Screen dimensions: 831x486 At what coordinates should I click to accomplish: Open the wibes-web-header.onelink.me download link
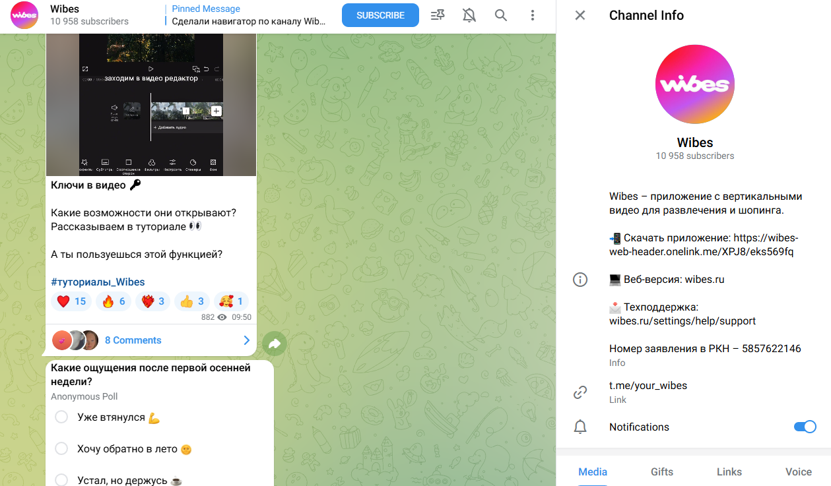point(704,245)
